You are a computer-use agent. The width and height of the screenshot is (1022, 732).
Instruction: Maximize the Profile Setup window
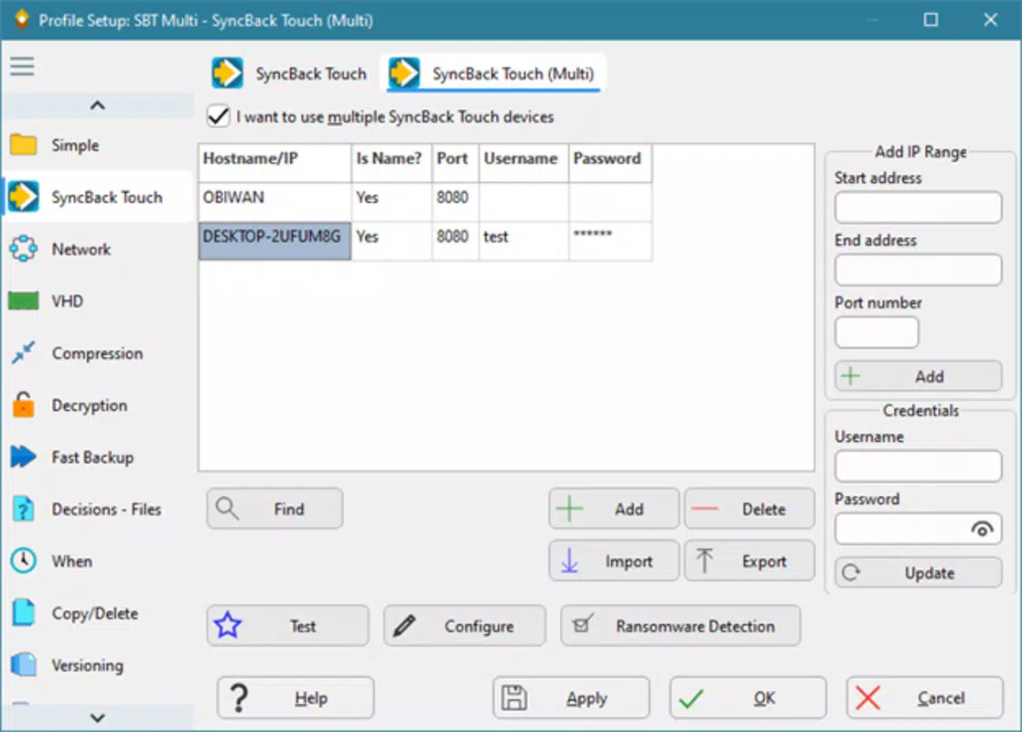click(931, 19)
